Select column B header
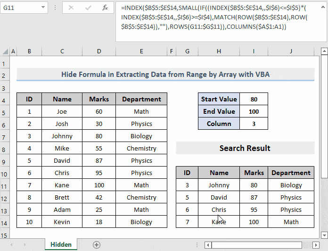This screenshot has width=328, height=251. coord(29,51)
